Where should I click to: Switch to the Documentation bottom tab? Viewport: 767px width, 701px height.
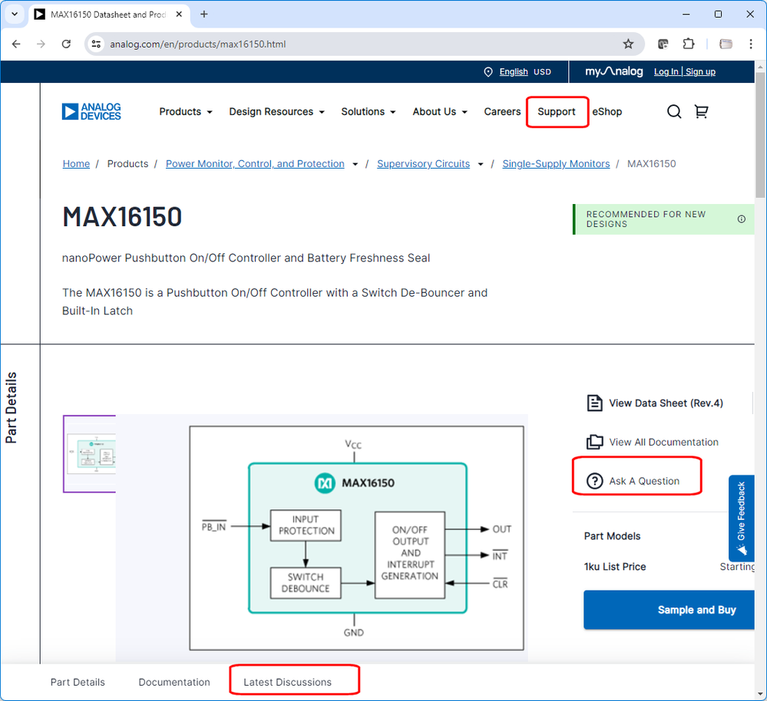(174, 682)
